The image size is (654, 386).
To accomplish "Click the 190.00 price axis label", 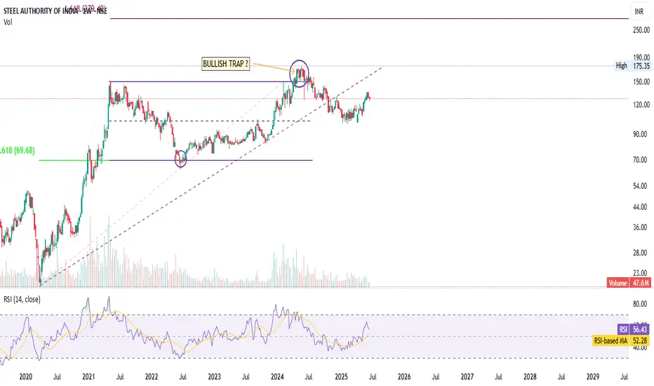I will coord(641,57).
